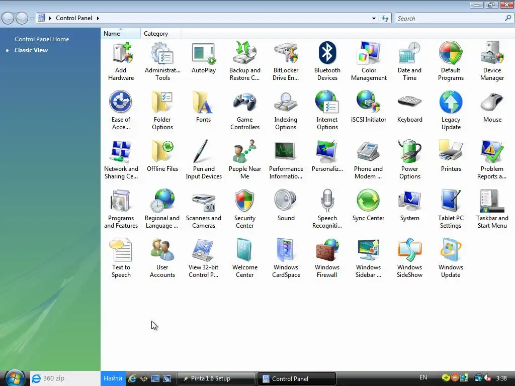The width and height of the screenshot is (515, 386).
Task: Open the Printers applet
Action: (451, 156)
